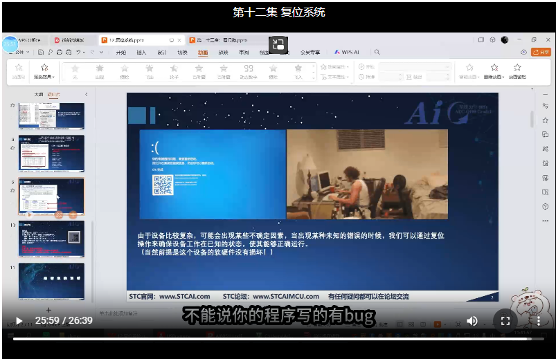This screenshot has width=556, height=359.
Task: Open the 智能动画 dropdown
Action: pyautogui.click(x=469, y=71)
